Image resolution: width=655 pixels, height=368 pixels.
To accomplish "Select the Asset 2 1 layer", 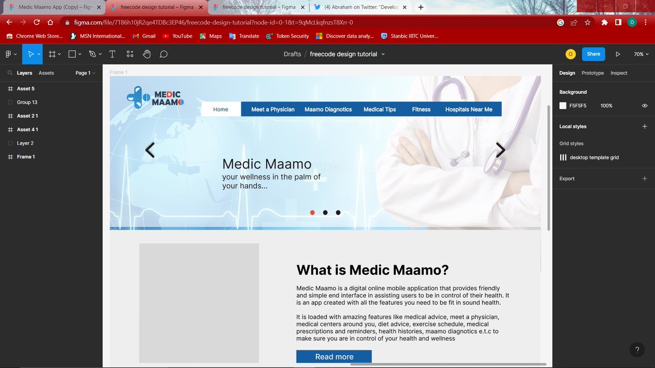I will pos(51,116).
